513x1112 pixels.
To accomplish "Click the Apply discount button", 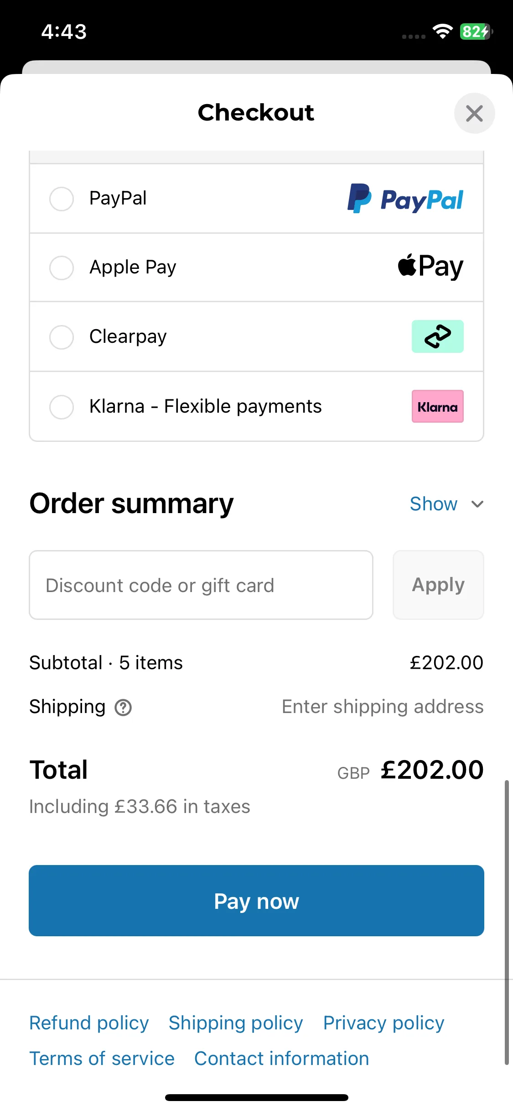I will (x=438, y=585).
